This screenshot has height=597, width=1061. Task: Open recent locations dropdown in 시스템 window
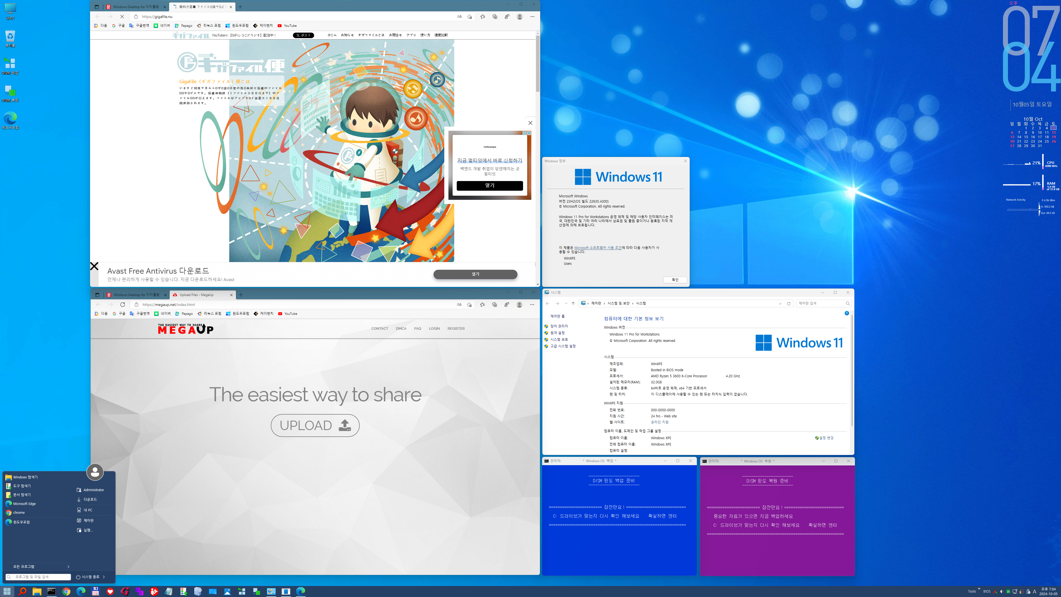pyautogui.click(x=566, y=304)
